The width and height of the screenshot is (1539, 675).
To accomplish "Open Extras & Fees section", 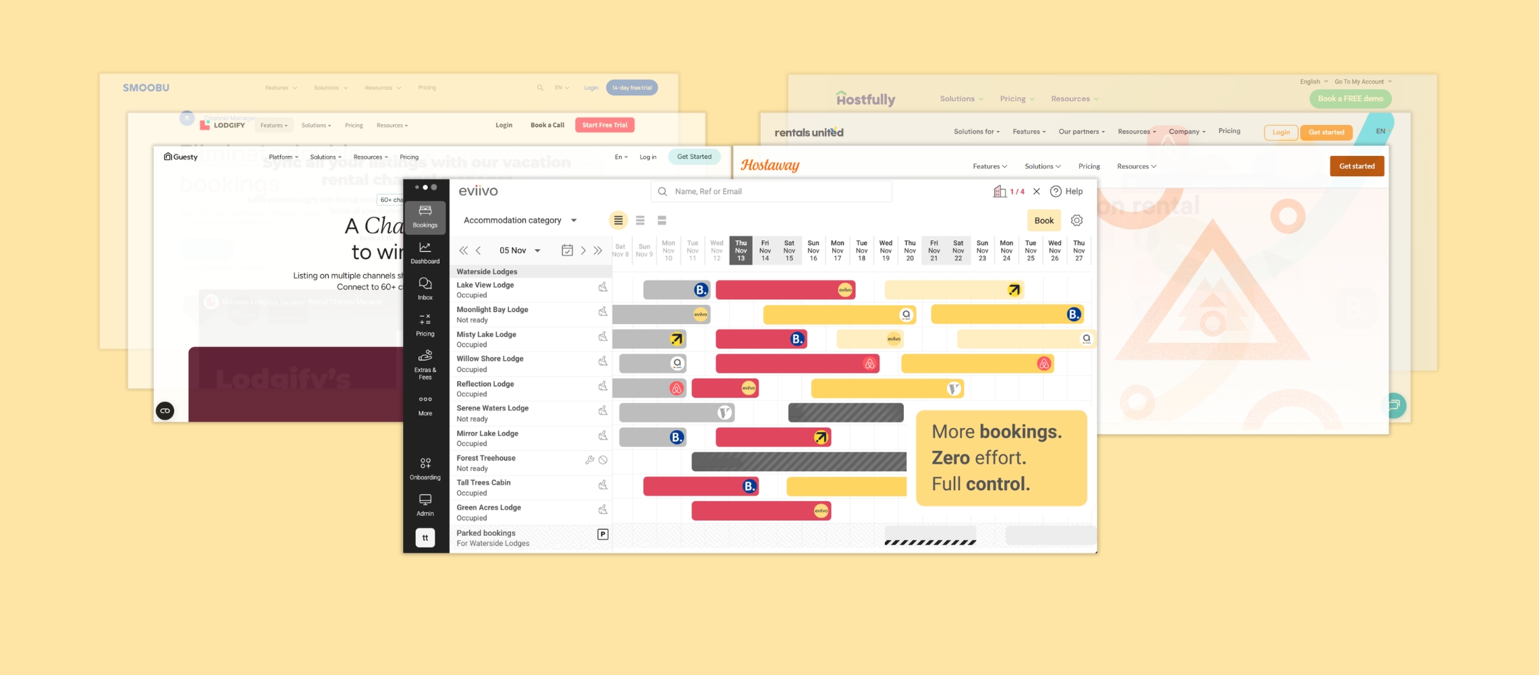I will click(425, 364).
